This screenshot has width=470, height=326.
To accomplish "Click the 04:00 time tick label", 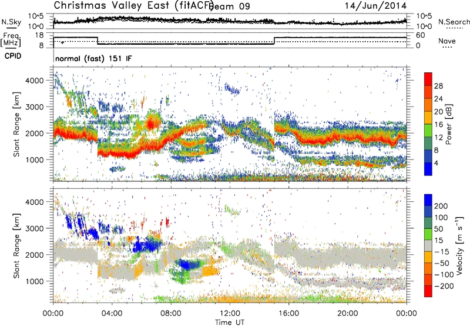I will 112,314.
